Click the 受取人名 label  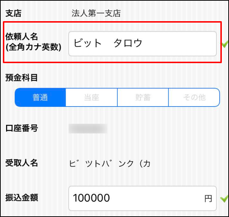pyautogui.click(x=22, y=163)
